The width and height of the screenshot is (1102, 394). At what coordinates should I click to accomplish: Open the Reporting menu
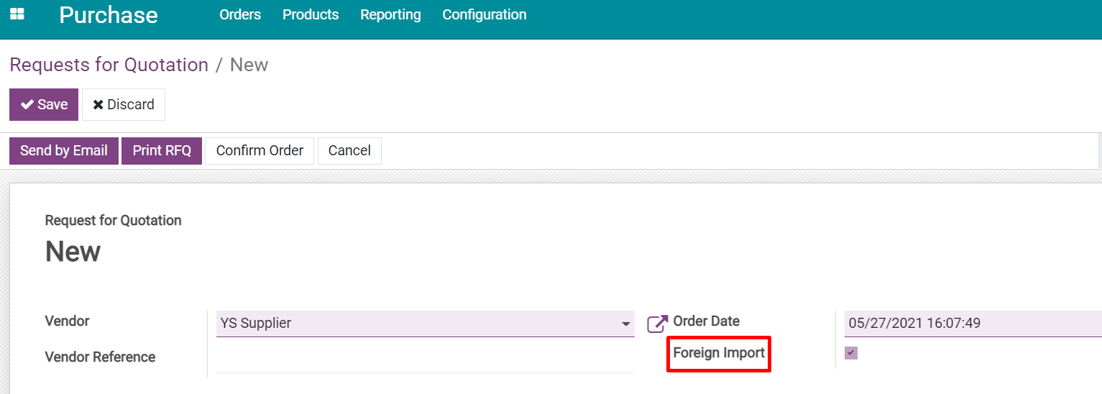pyautogui.click(x=390, y=14)
